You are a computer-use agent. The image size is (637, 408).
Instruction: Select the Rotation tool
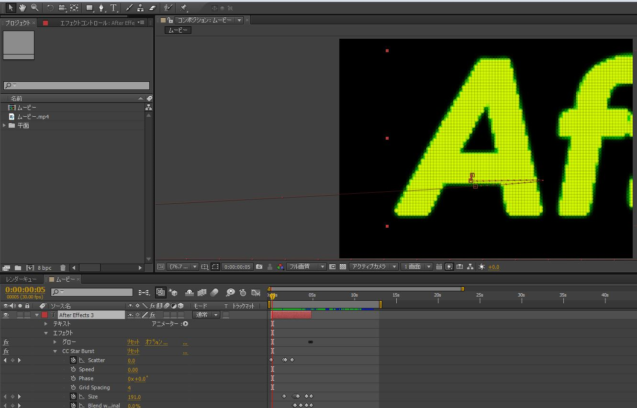pos(50,8)
